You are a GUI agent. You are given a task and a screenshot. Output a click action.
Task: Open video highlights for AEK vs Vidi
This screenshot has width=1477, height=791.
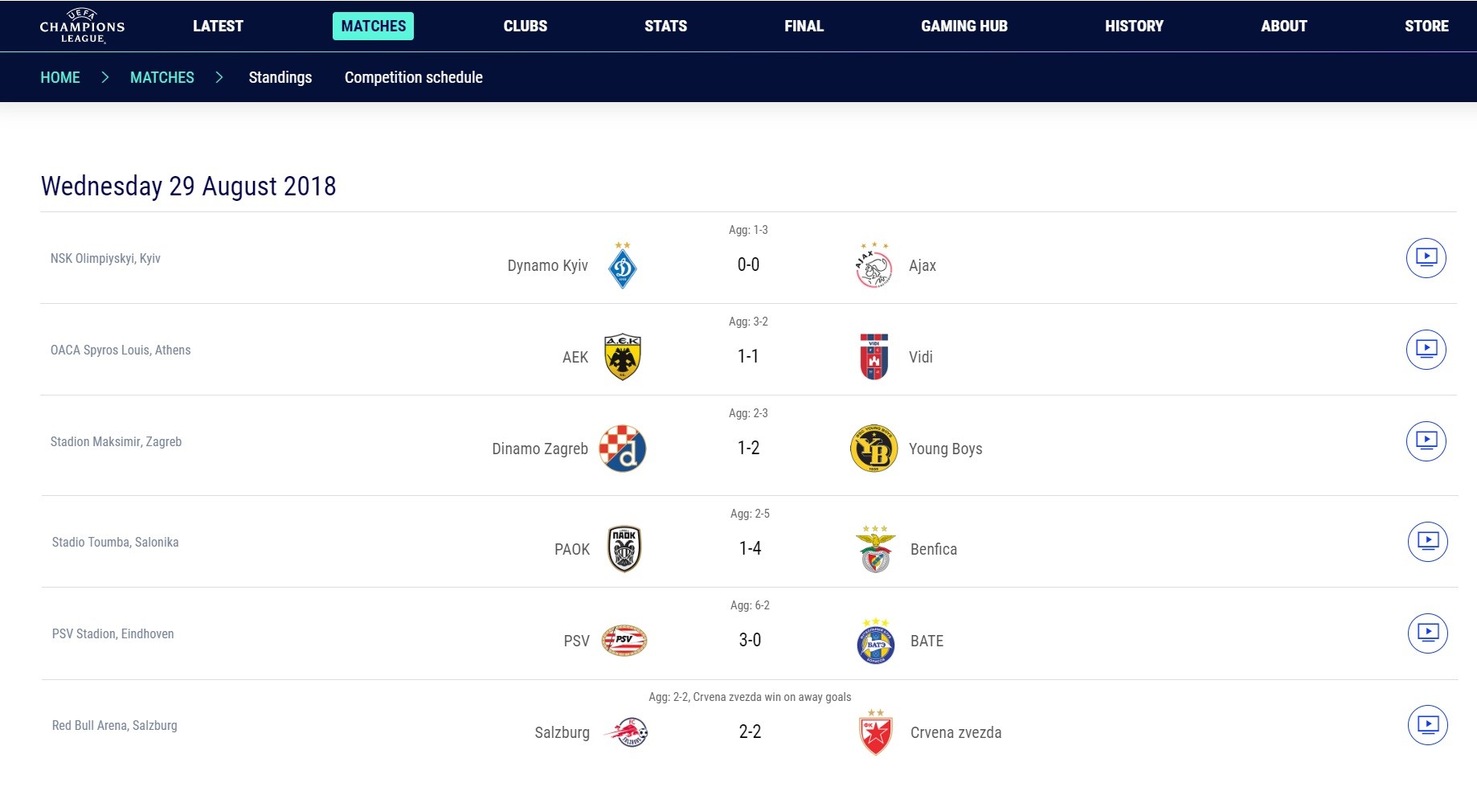(1426, 350)
